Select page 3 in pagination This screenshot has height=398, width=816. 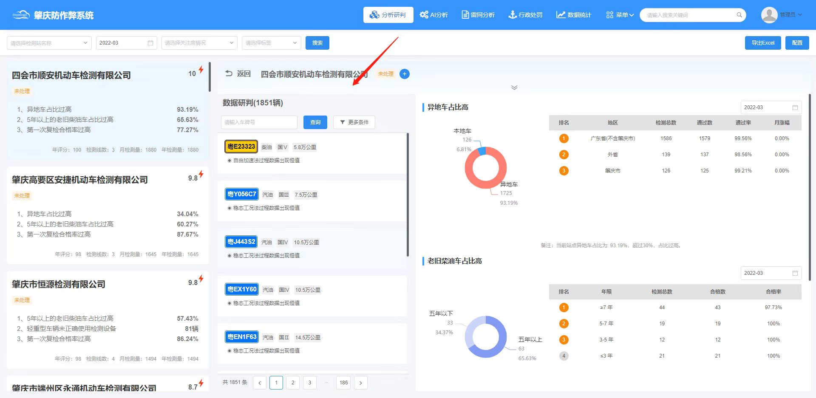pos(309,383)
